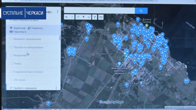Click the blue search magnifier button
The image size is (196, 110).
[141, 11]
